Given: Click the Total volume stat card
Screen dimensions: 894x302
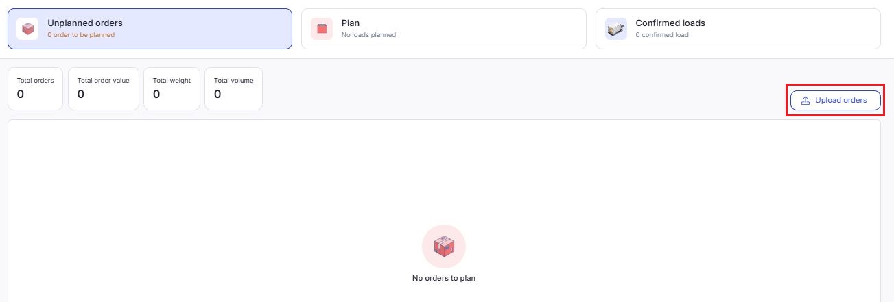Looking at the screenshot, I should click(x=233, y=88).
